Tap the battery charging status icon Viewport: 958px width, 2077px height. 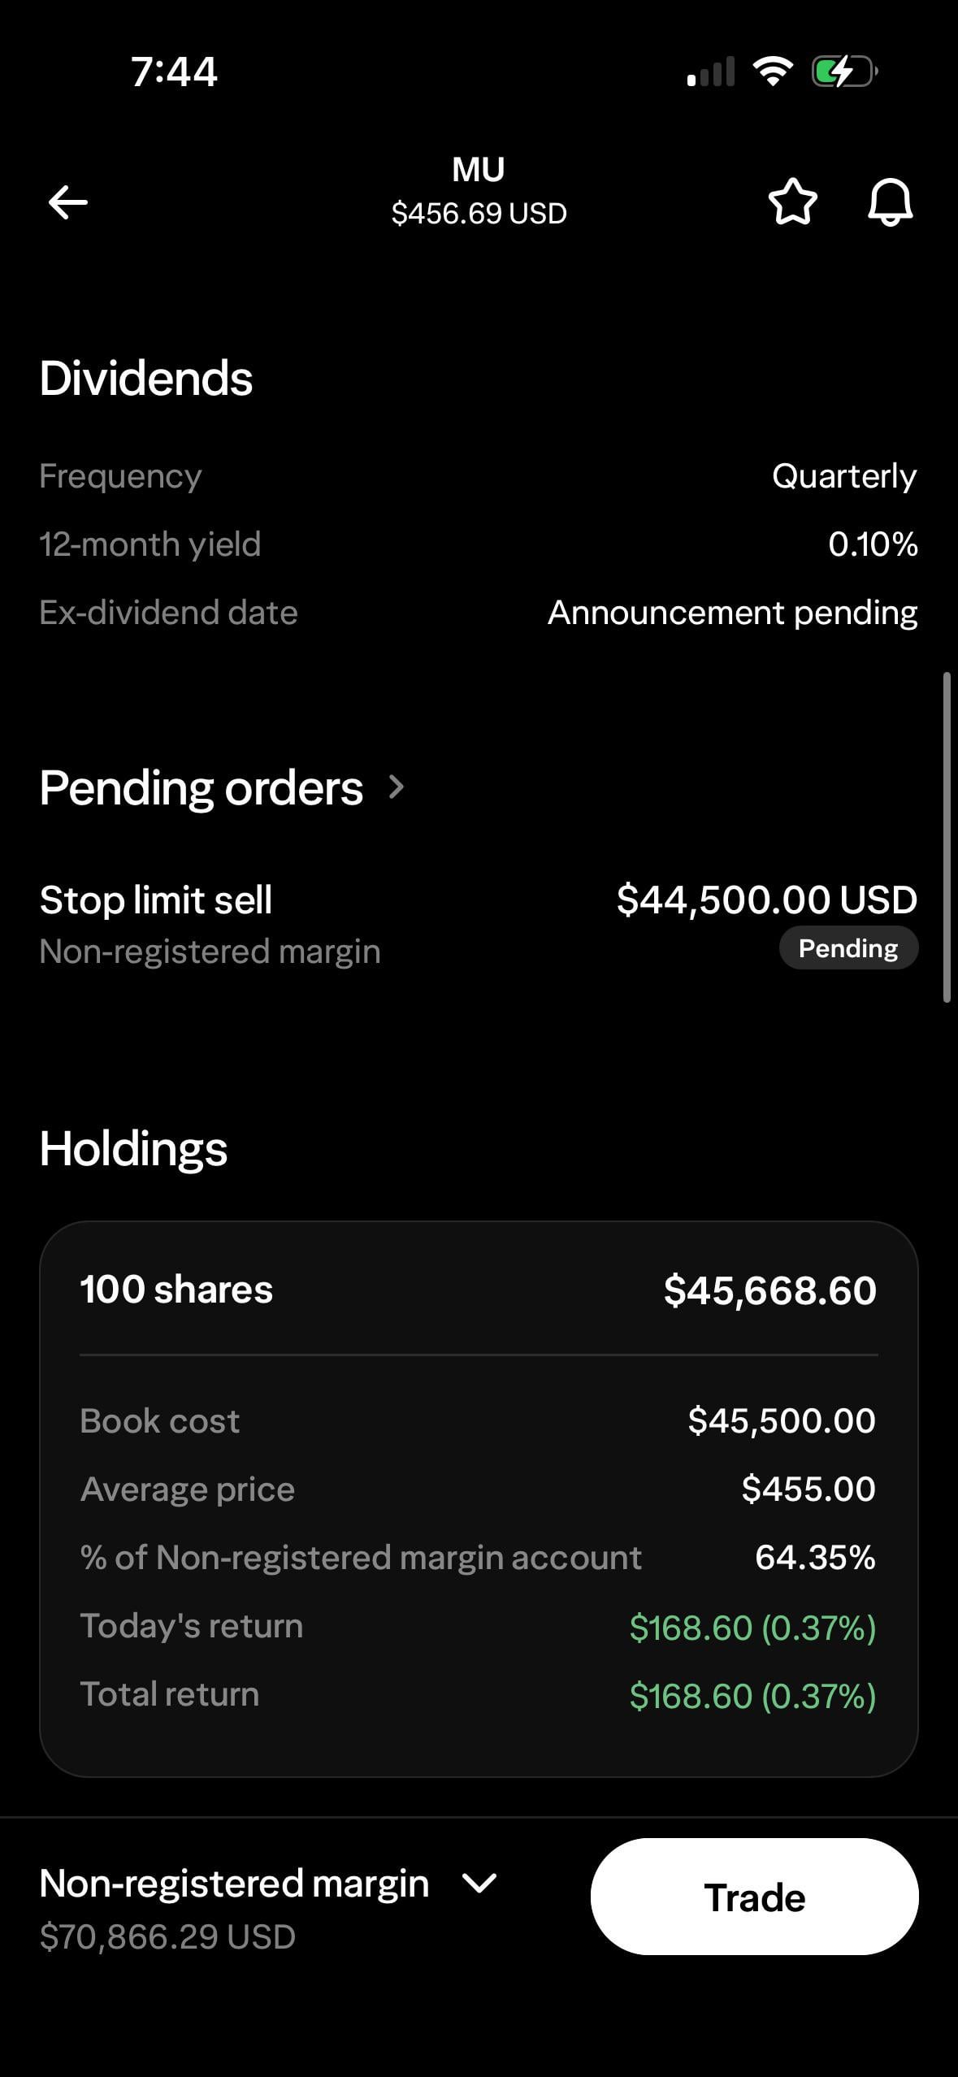pos(844,72)
